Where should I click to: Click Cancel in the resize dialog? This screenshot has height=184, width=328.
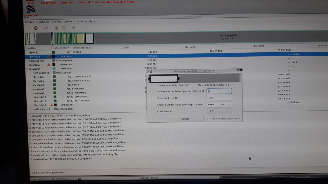185,119
